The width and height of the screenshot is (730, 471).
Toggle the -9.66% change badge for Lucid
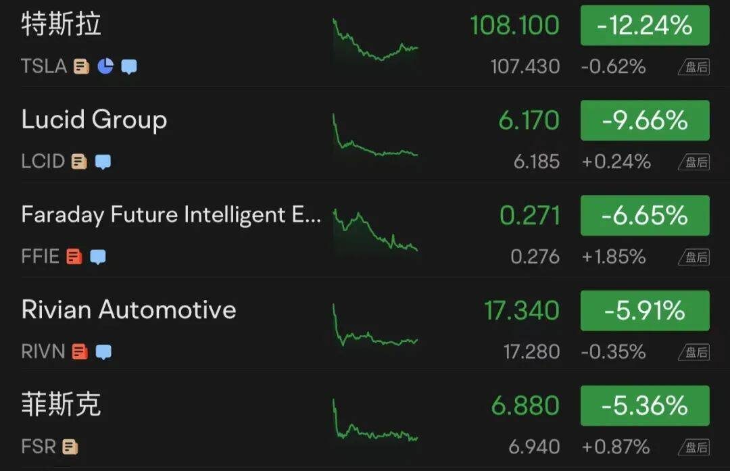(x=645, y=120)
